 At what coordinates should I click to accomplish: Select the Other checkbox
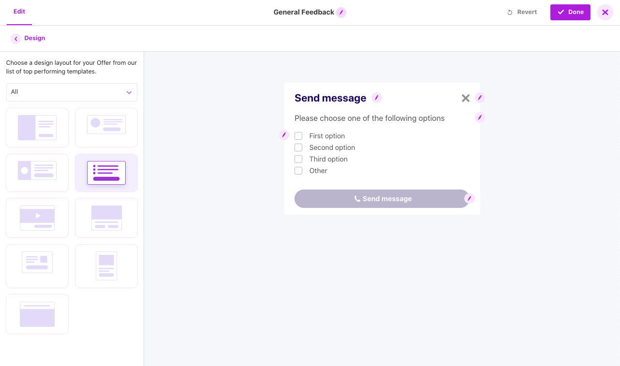(298, 171)
